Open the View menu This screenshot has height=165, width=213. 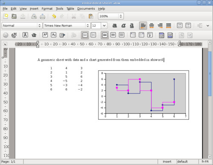tap(23, 9)
